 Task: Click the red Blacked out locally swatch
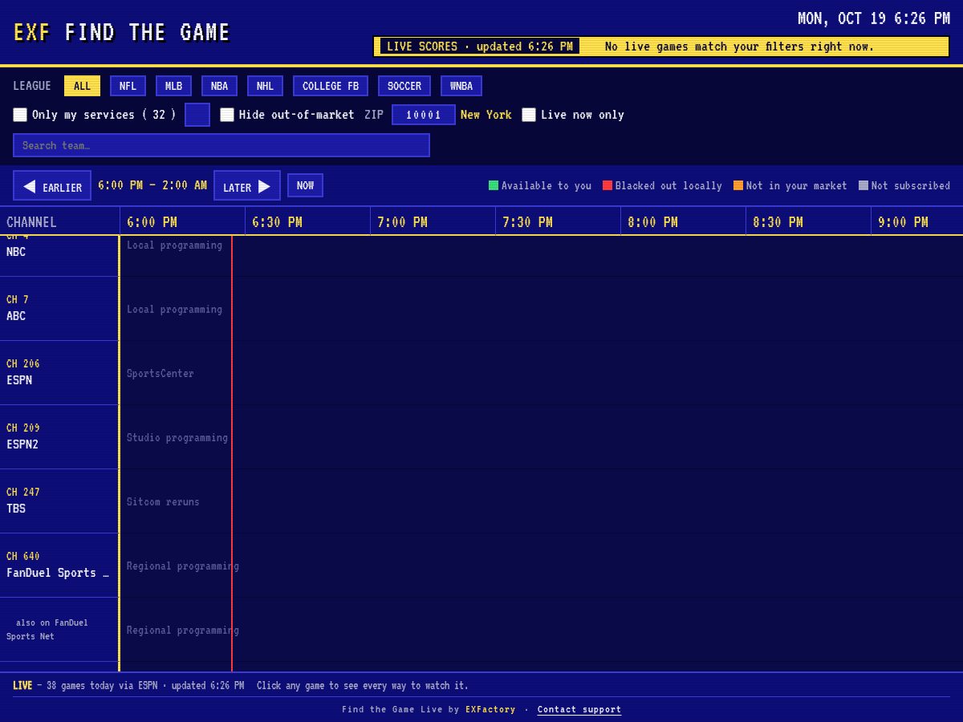click(607, 185)
